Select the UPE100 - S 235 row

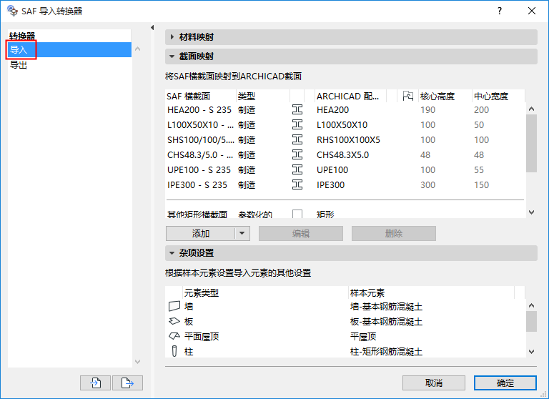345,170
